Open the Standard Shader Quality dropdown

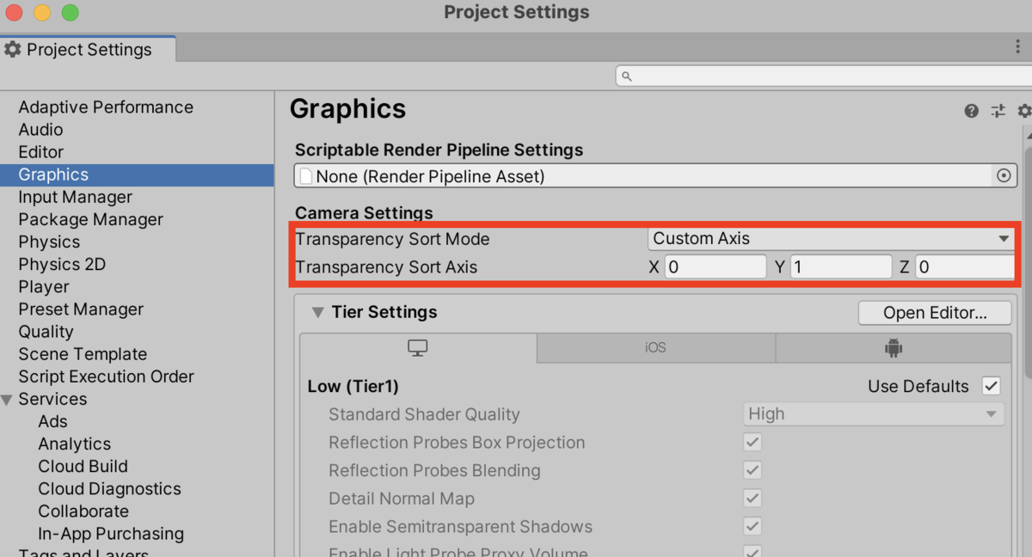(873, 414)
